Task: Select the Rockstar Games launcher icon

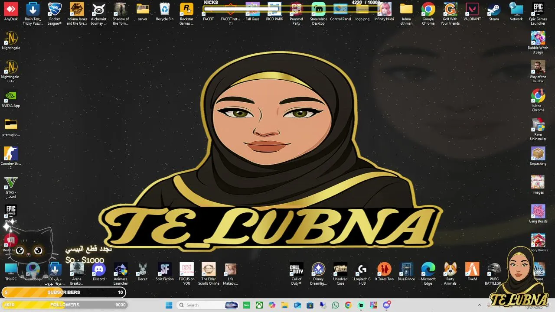Action: 186,14
